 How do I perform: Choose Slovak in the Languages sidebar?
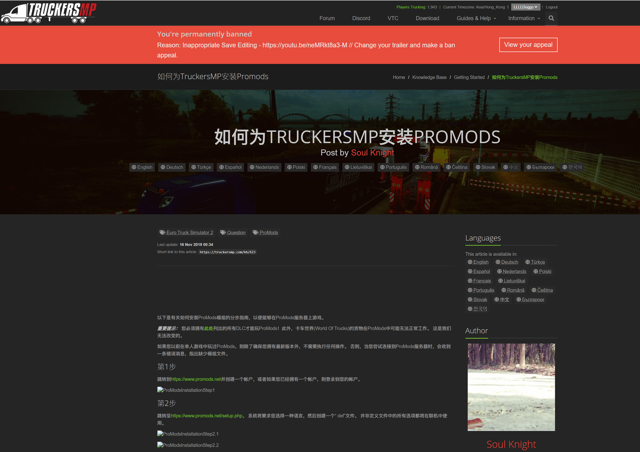pyautogui.click(x=477, y=300)
